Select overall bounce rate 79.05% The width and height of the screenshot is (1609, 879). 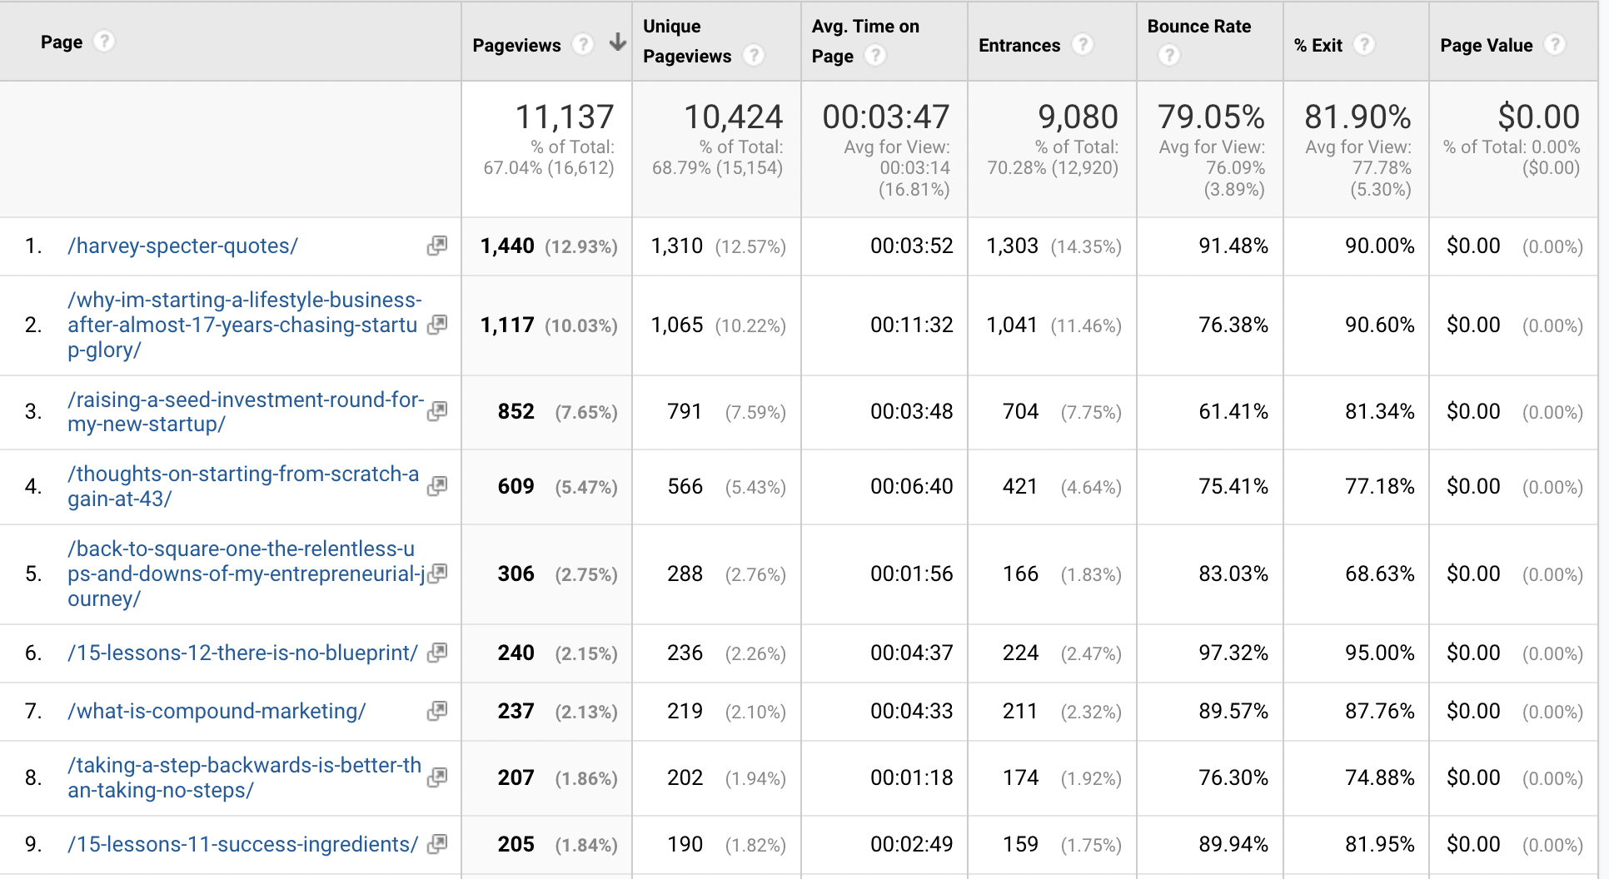pos(1212,117)
